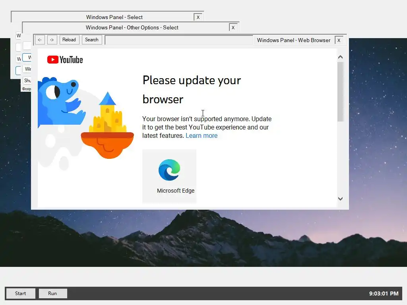Go forward with the -> browser button
Image resolution: width=407 pixels, height=305 pixels.
(x=52, y=40)
